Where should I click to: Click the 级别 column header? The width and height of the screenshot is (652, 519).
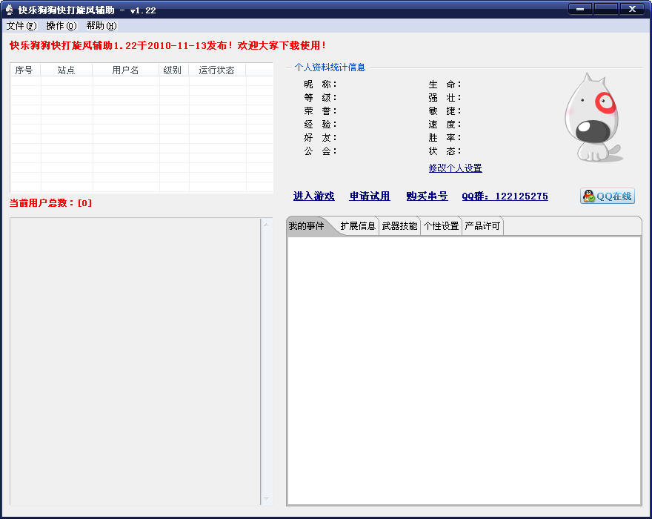[x=174, y=70]
